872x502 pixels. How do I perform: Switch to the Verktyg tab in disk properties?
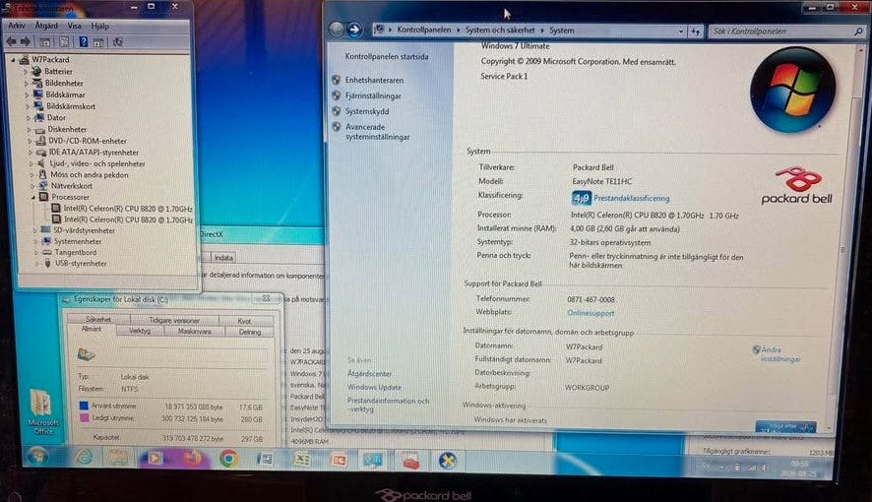140,331
